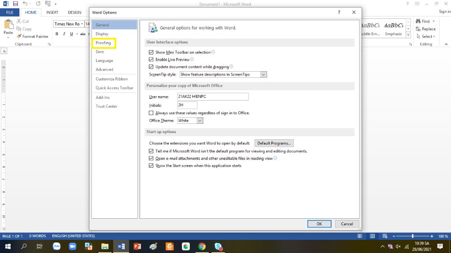Adjust the zoom slider handle
The width and height of the screenshot is (451, 253).
[413, 236]
